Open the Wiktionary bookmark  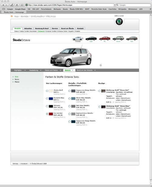[133, 9]
